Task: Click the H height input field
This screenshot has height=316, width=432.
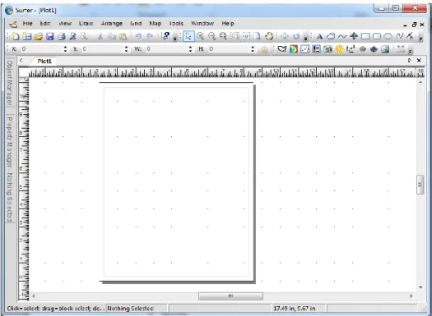Action: 230,49
